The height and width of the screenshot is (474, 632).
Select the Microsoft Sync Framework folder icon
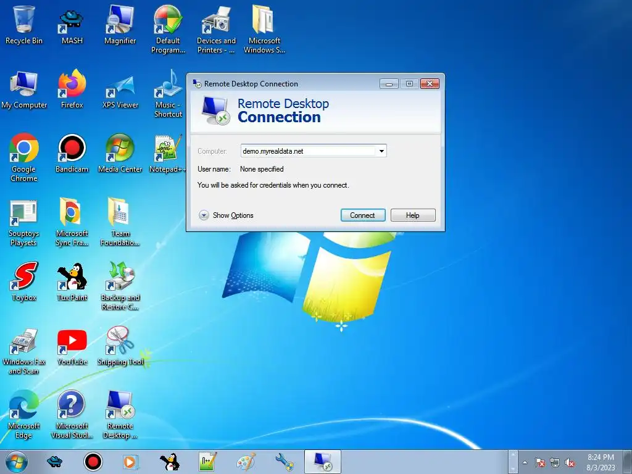pos(72,222)
